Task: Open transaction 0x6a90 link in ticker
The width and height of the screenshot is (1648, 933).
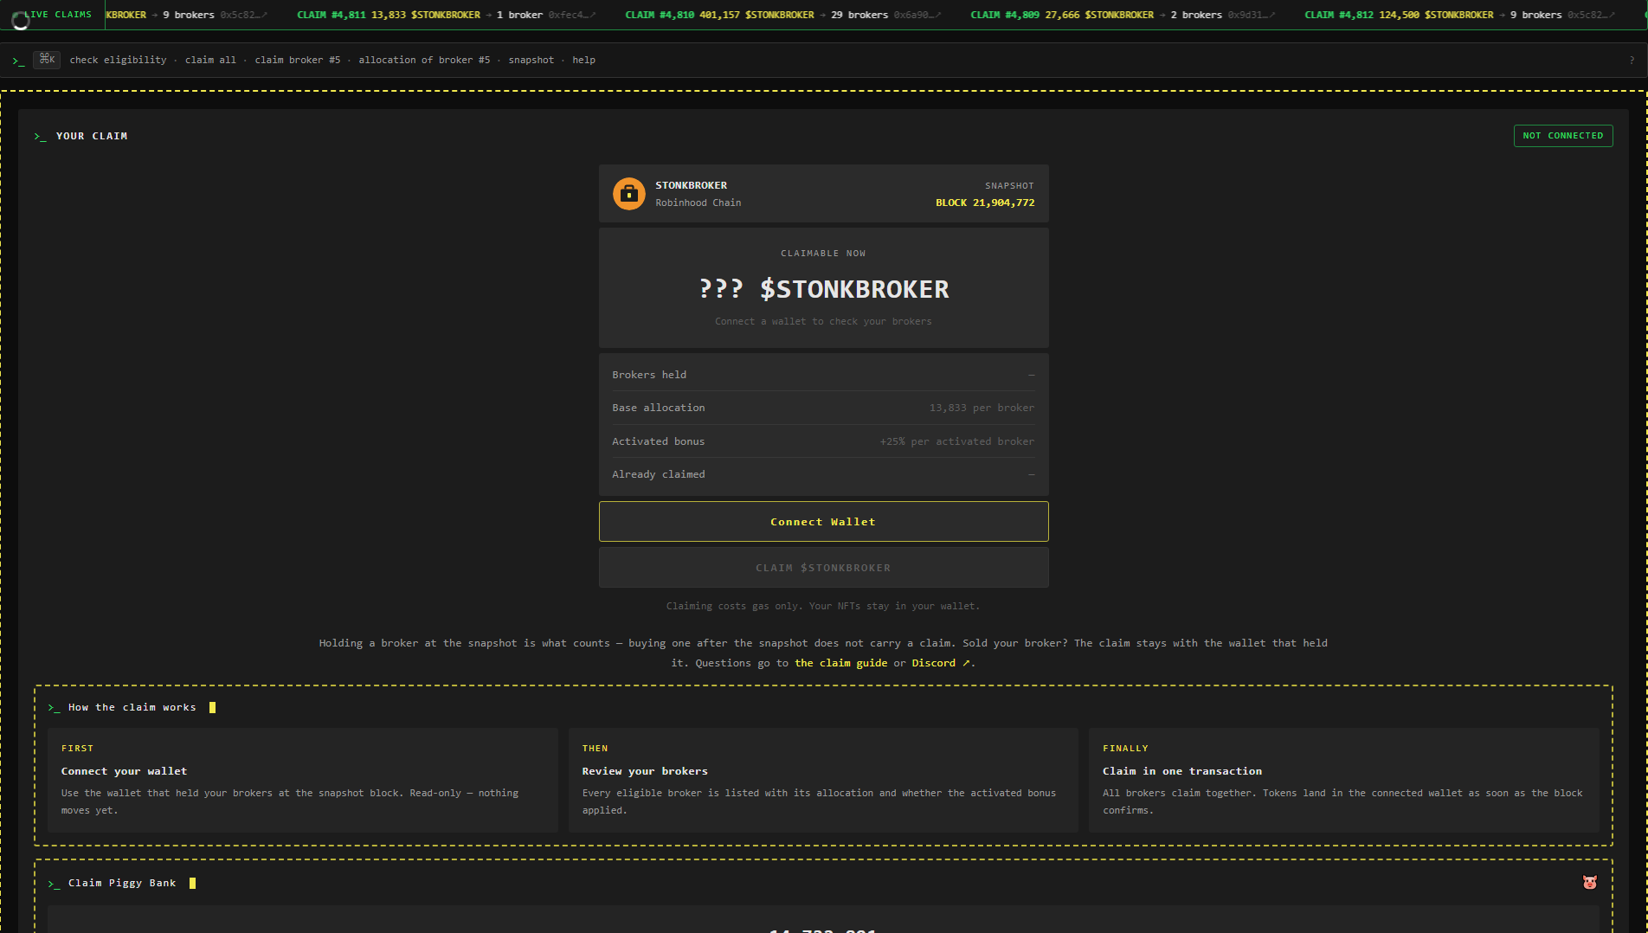Action: click(x=917, y=16)
